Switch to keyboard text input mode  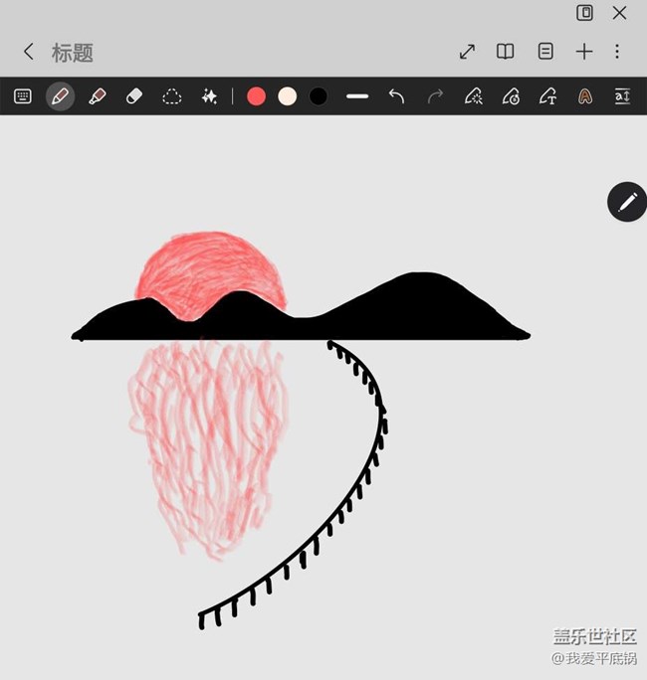coord(23,96)
